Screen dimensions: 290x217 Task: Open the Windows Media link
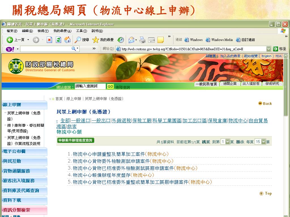(219, 40)
